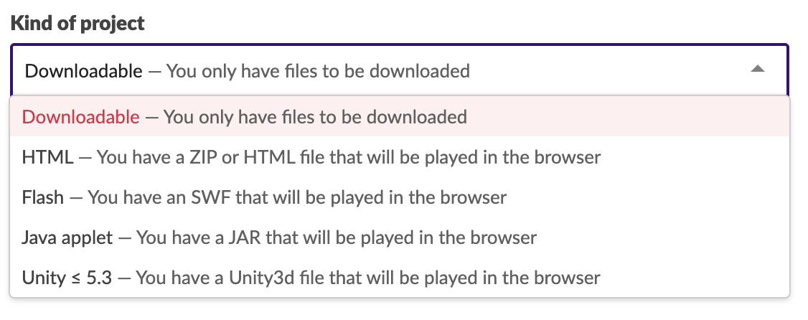Collapse the dropdown with the triangle arrow
Screen dimensions: 808x320
click(x=757, y=70)
